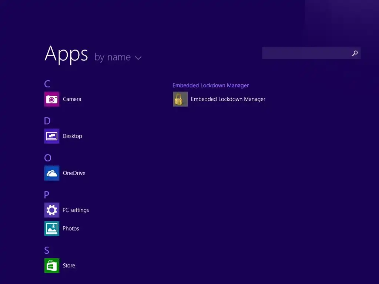Select the 'Photos' app label
Viewport: 379px width, 284px height.
tap(71, 229)
